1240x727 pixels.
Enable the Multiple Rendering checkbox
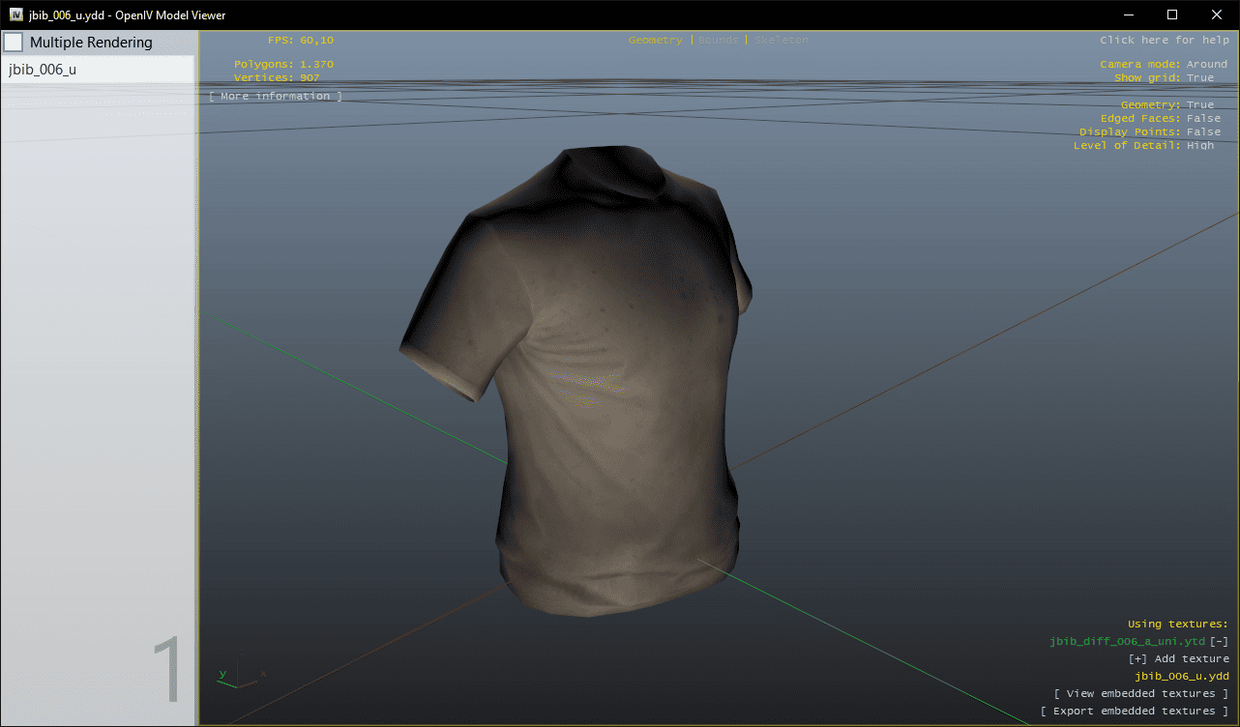point(15,43)
